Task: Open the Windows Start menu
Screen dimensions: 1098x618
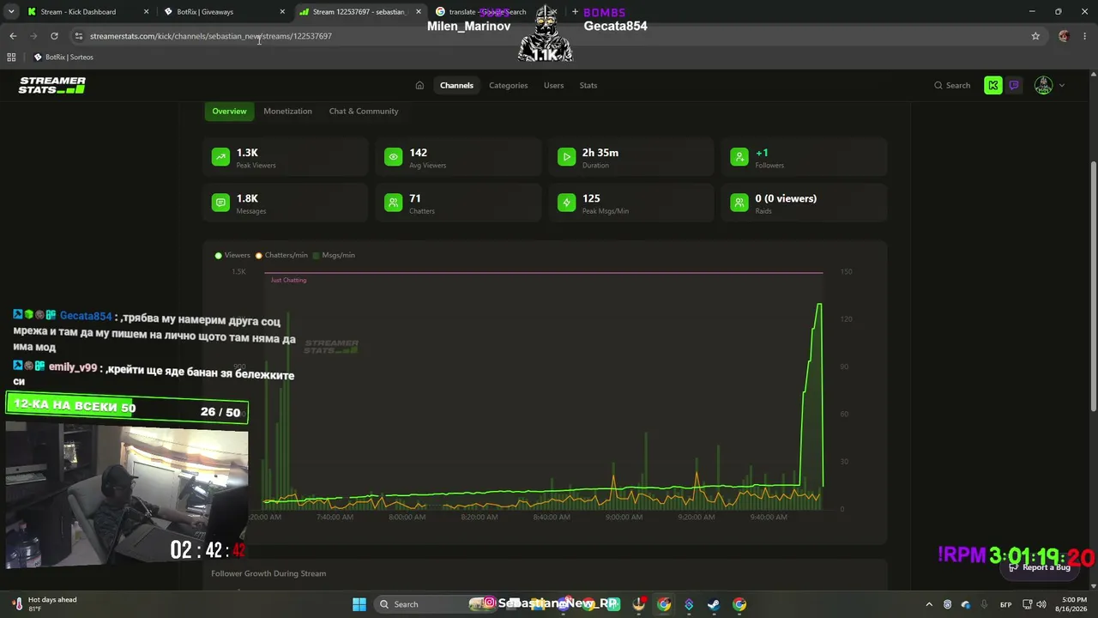Action: [359, 604]
